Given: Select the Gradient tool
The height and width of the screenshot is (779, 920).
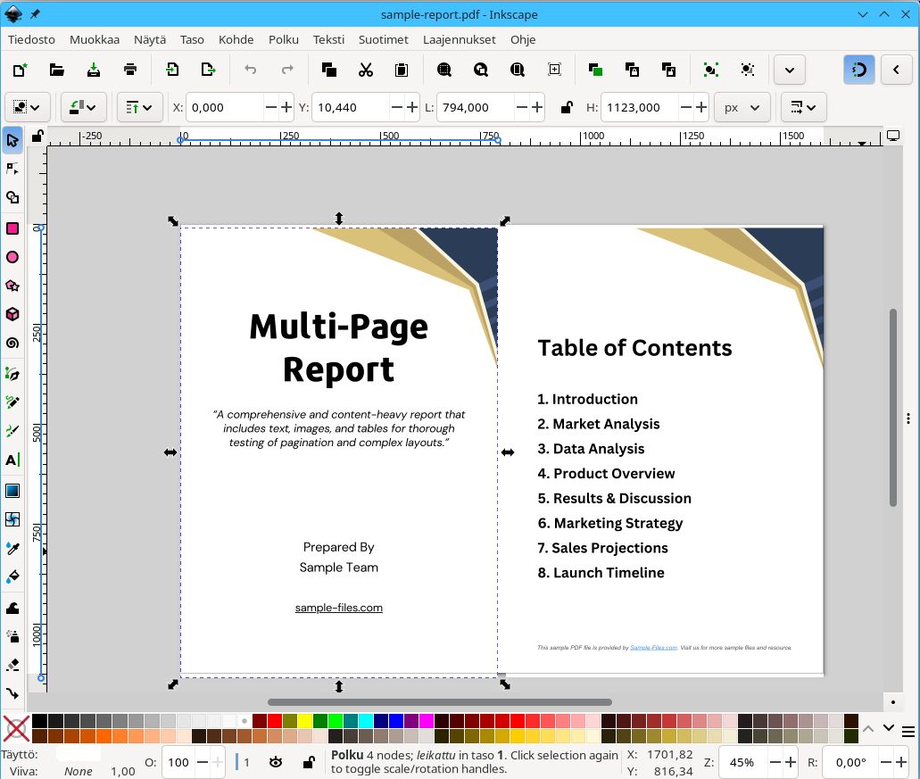Looking at the screenshot, I should [x=12, y=491].
